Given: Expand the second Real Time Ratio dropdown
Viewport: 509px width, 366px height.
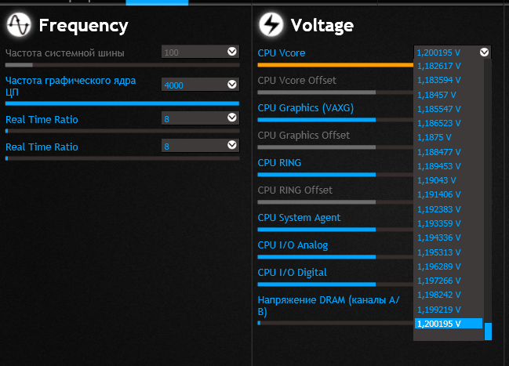Looking at the screenshot, I should 231,145.
